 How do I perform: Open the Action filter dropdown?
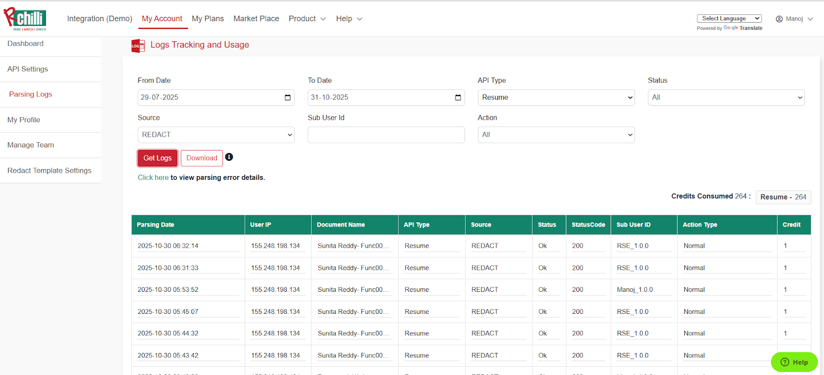coord(556,135)
